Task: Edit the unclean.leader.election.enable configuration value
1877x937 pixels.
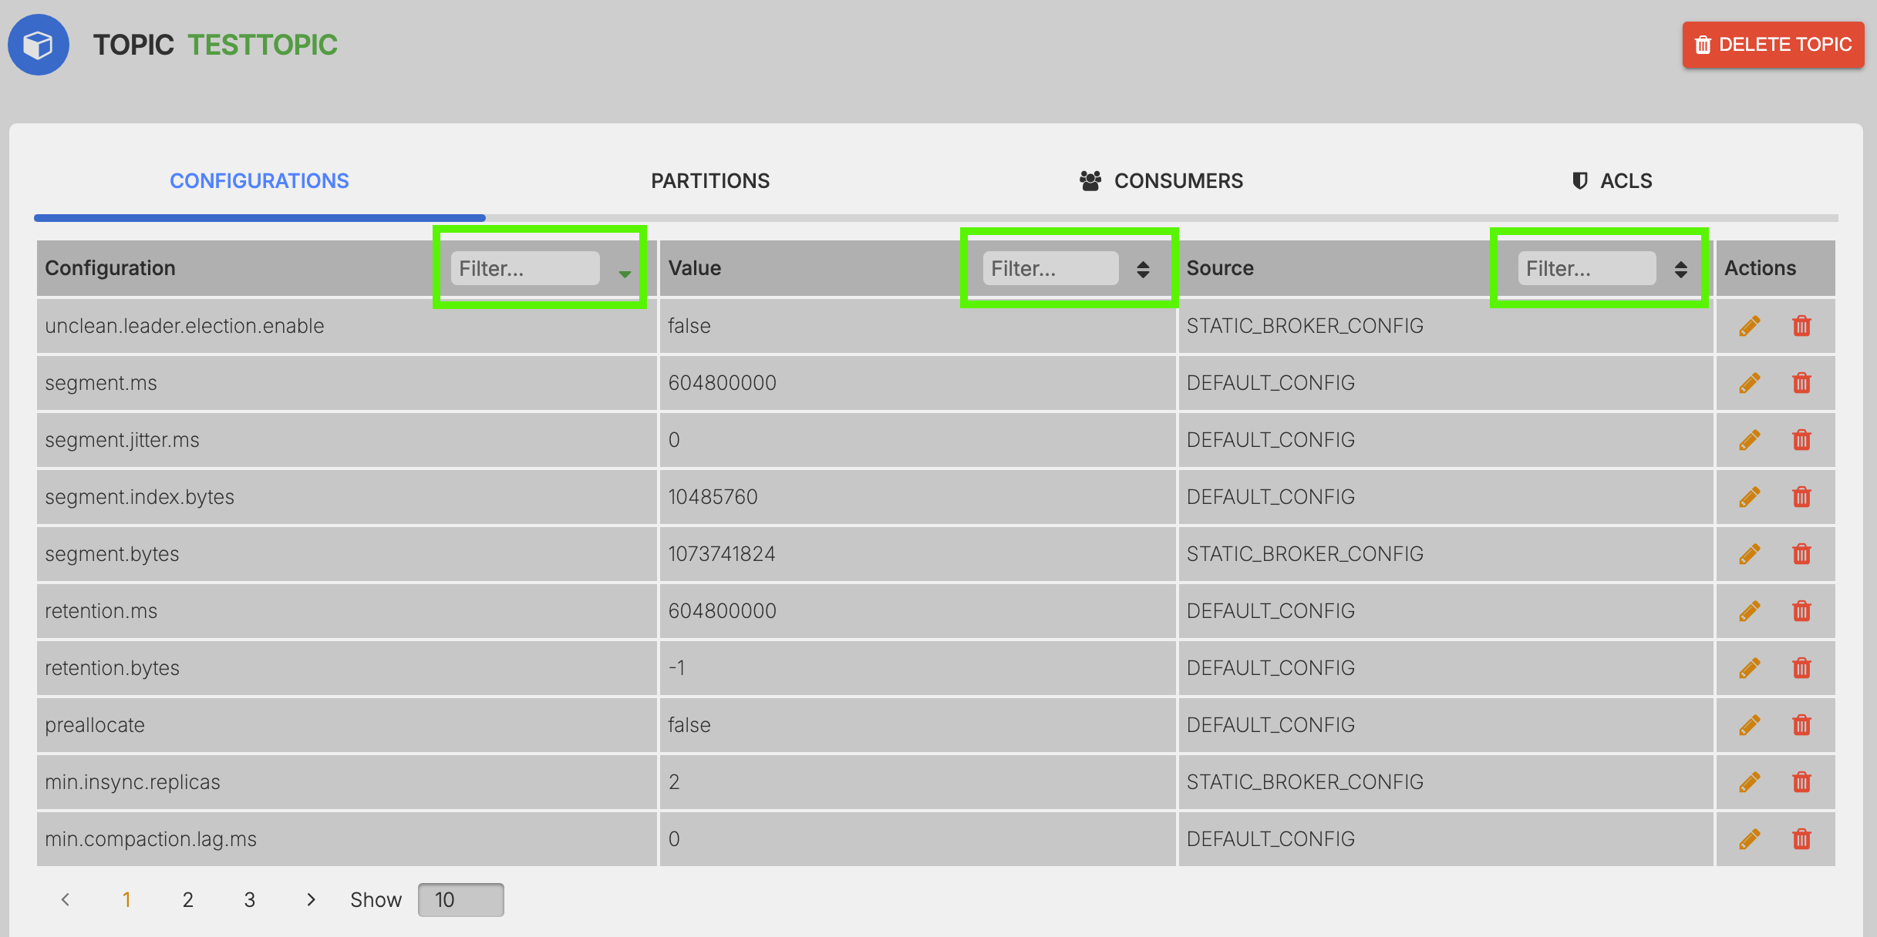Action: [x=1748, y=325]
